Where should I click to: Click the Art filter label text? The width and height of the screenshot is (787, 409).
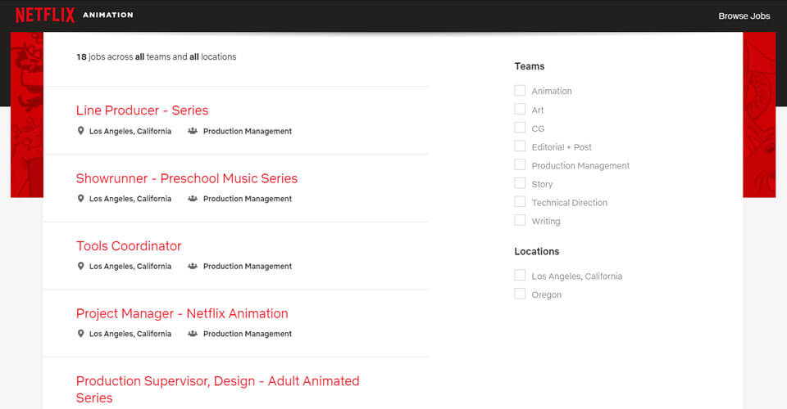pos(538,110)
